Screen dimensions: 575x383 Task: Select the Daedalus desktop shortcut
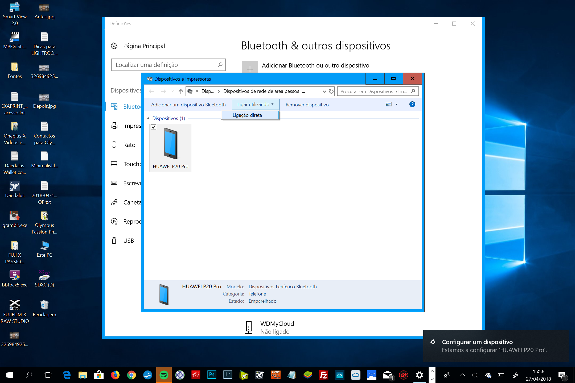[x=15, y=189]
